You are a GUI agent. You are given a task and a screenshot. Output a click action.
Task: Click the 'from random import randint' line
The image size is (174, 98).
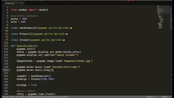30,10
